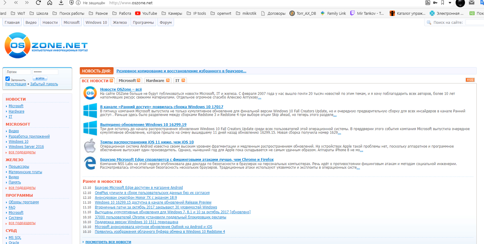484x244 pixels.
Task: Open the Электронная bookmark
Action: pyautogui.click(x=447, y=13)
